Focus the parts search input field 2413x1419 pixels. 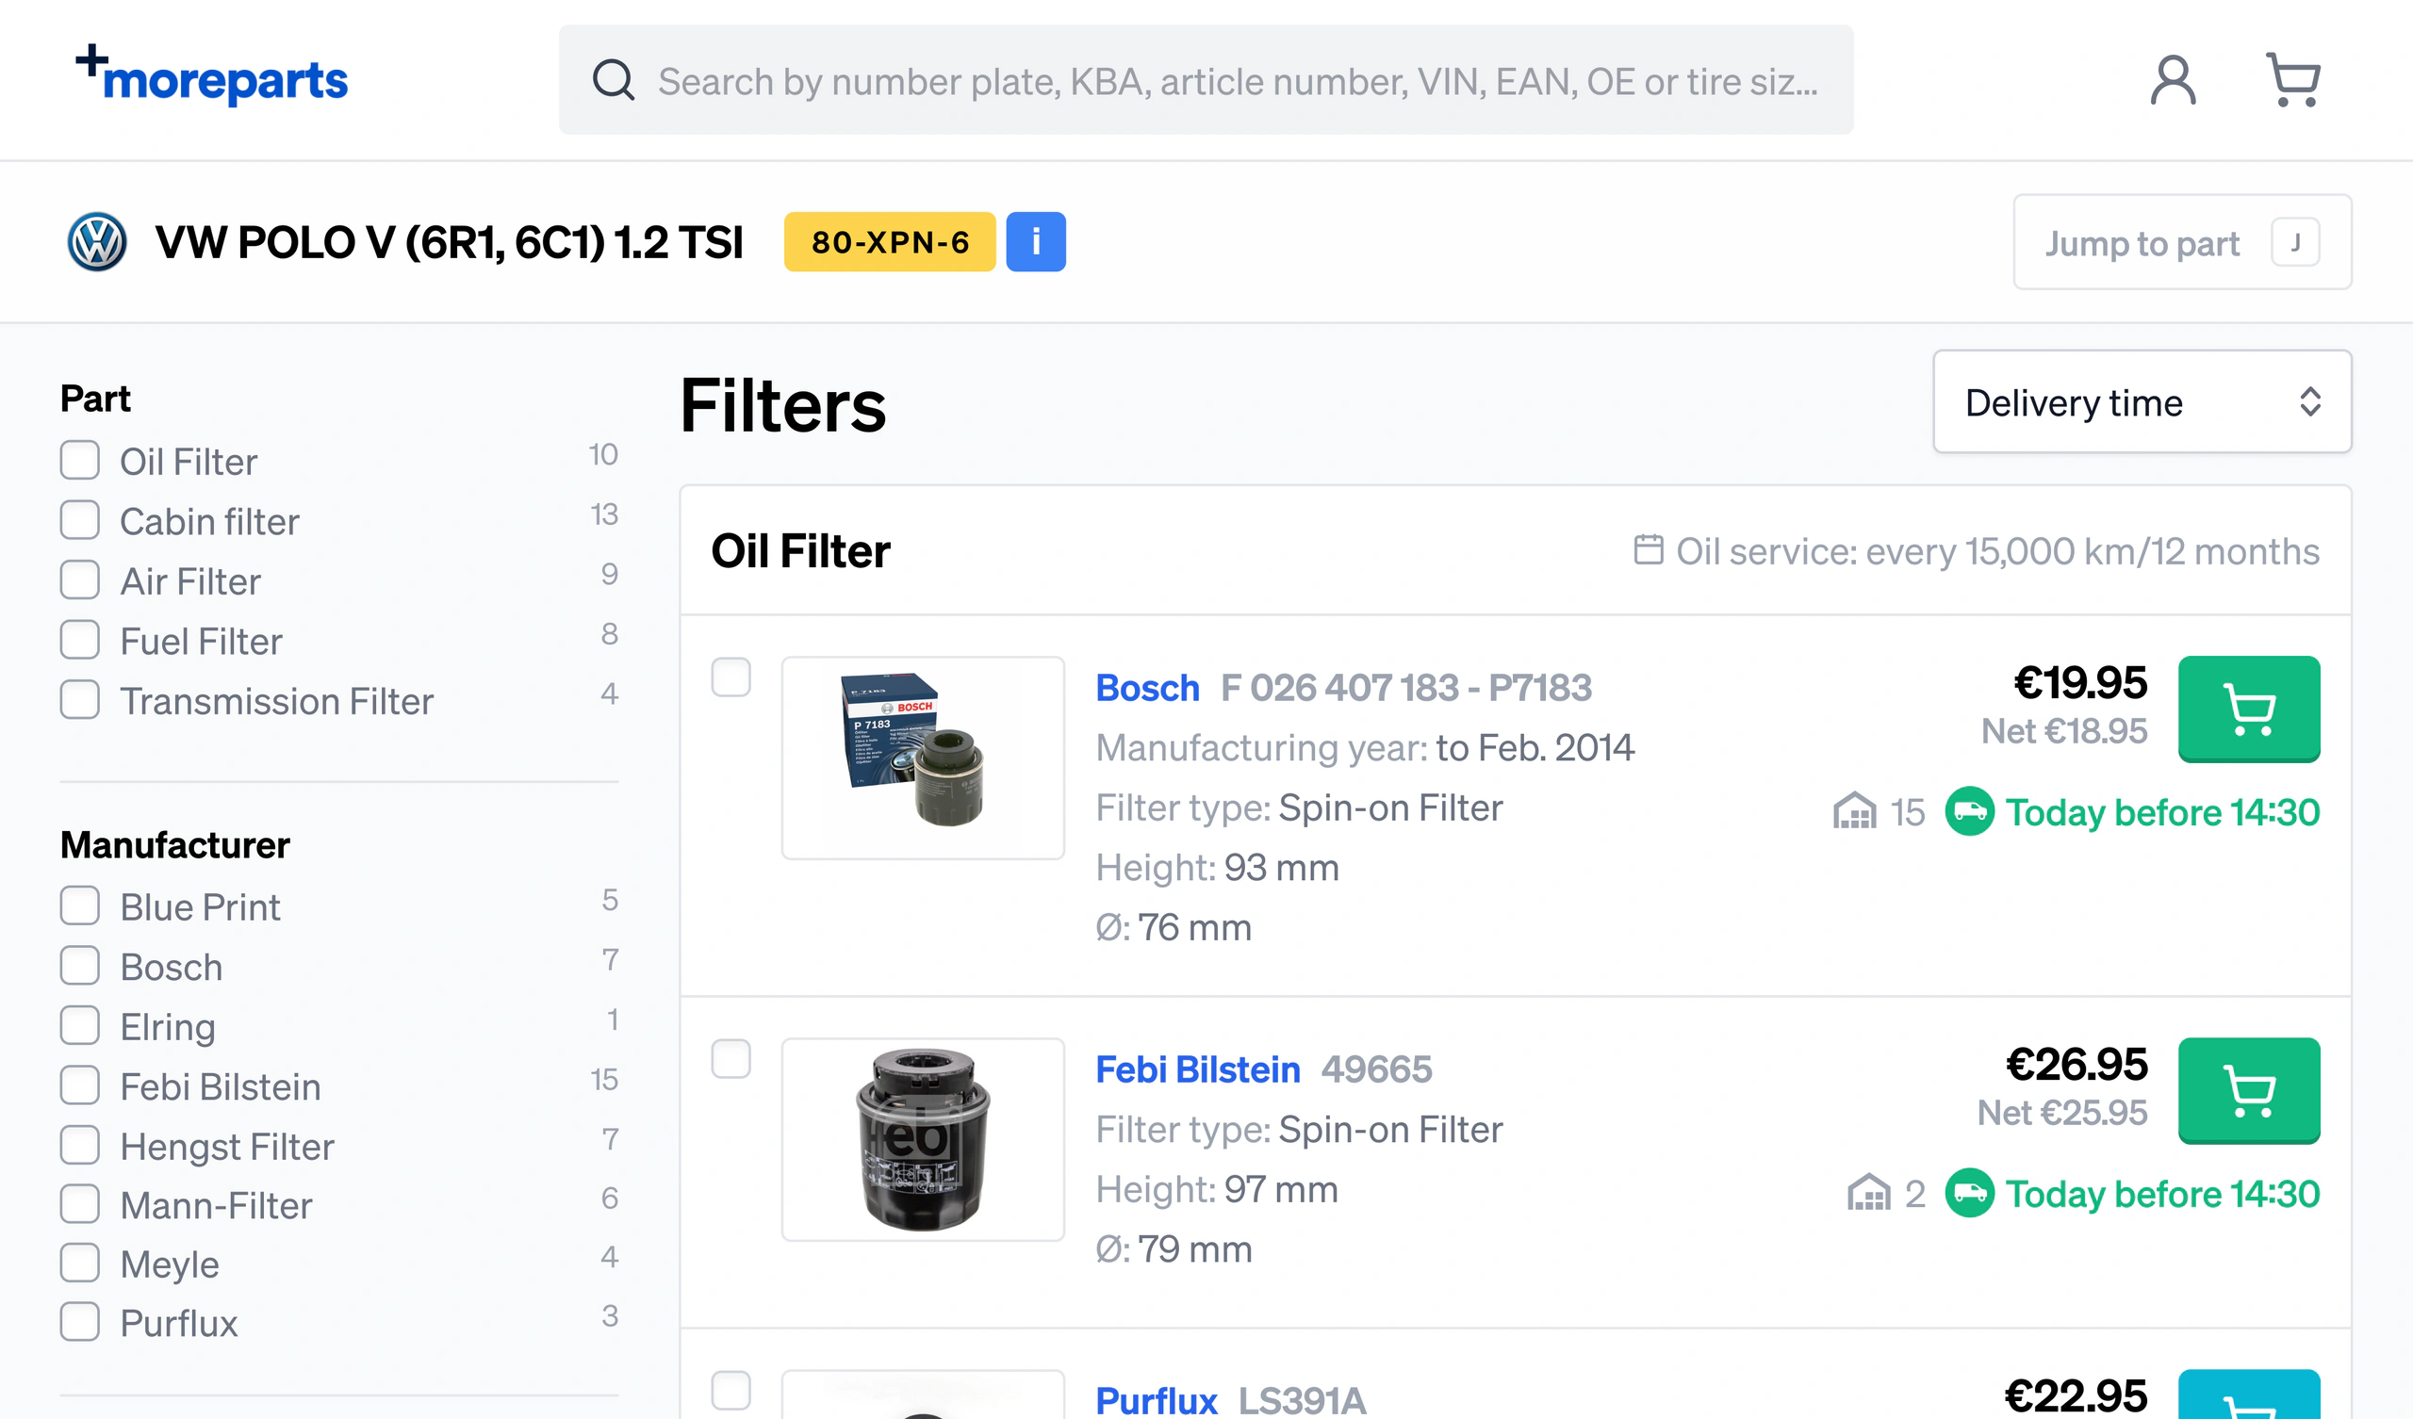[x=1206, y=80]
